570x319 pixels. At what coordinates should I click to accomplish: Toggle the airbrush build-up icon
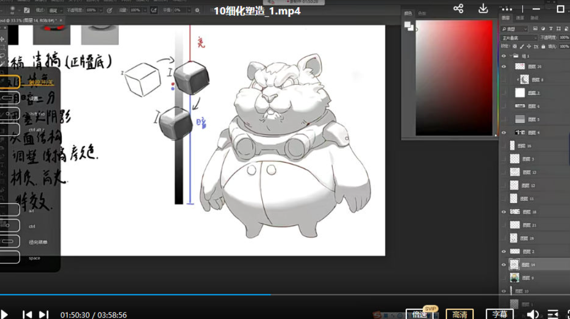click(154, 10)
